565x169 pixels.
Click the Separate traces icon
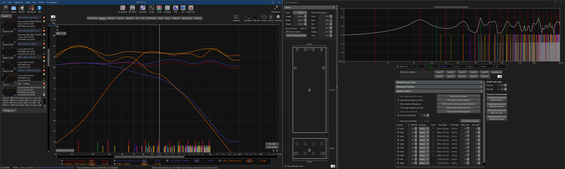(236, 17)
